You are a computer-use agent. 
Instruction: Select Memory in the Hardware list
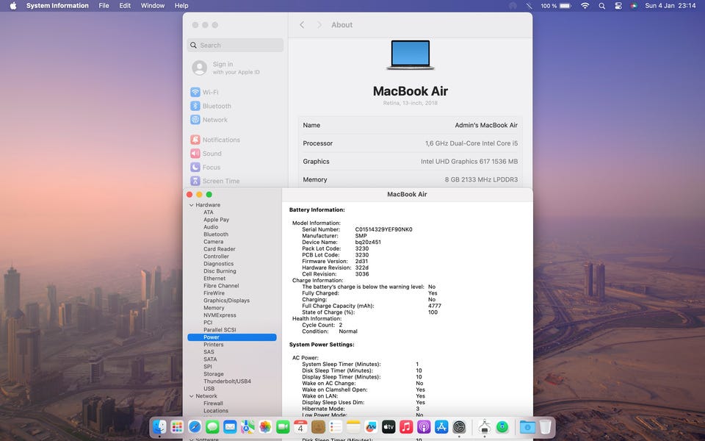[214, 308]
